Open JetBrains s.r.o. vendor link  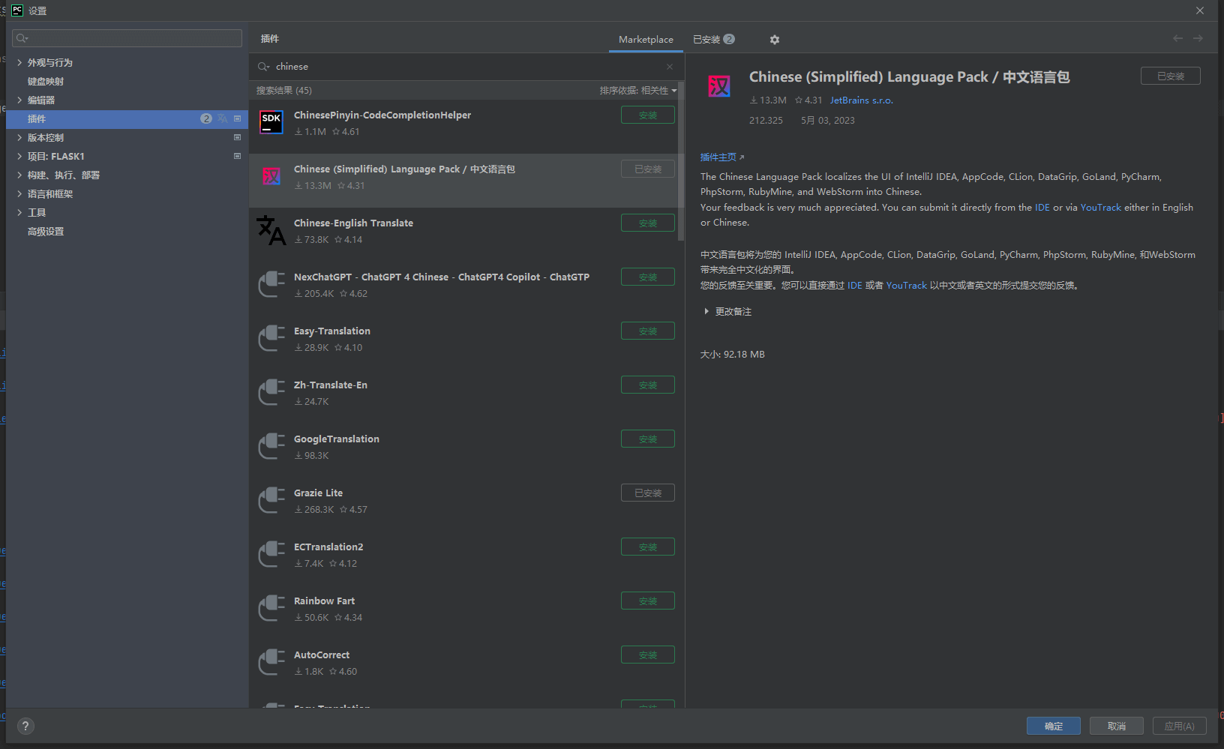(x=861, y=100)
